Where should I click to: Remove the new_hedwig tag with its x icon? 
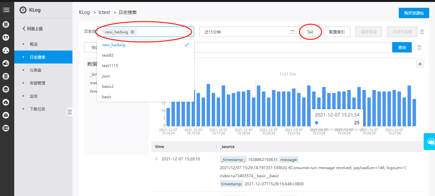(133, 32)
